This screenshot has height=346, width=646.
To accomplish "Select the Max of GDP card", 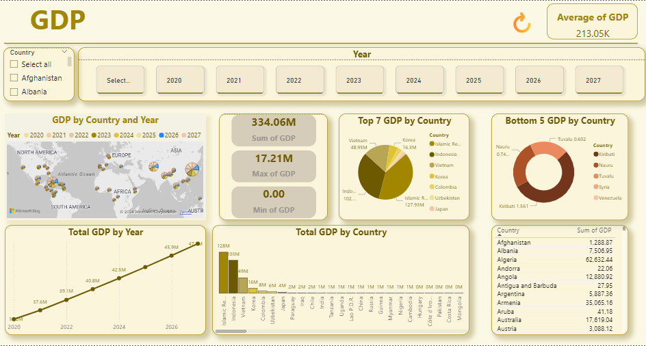I will coord(274,166).
